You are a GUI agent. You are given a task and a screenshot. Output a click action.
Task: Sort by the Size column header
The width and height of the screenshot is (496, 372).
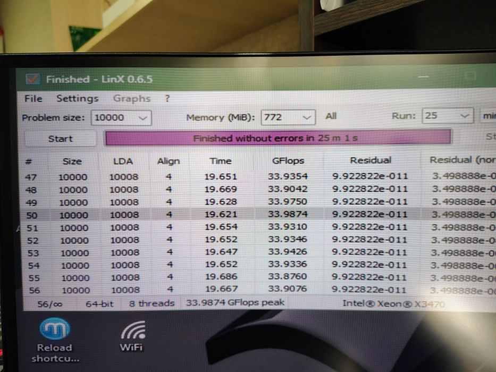[72, 162]
